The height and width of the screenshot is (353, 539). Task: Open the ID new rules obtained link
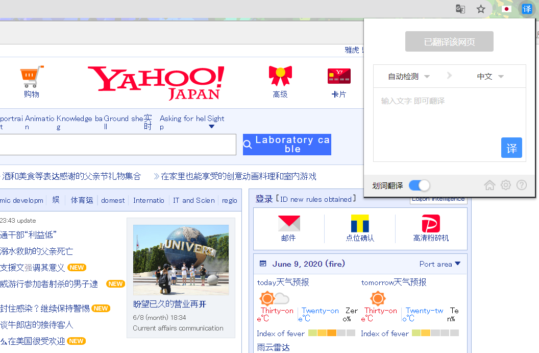(x=316, y=199)
